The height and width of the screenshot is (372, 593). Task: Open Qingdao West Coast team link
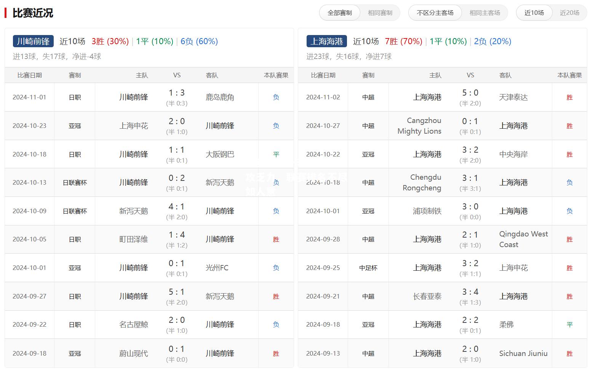(x=524, y=239)
